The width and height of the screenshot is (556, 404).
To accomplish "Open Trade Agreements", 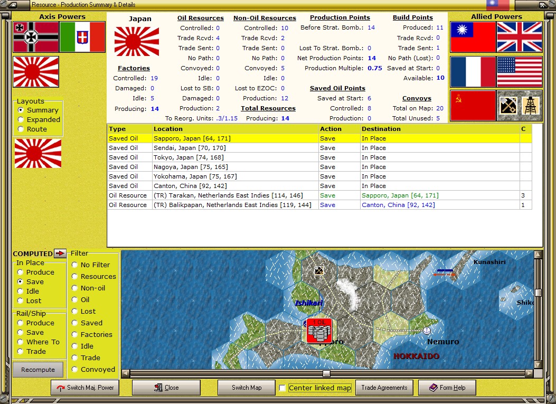I will click(384, 388).
